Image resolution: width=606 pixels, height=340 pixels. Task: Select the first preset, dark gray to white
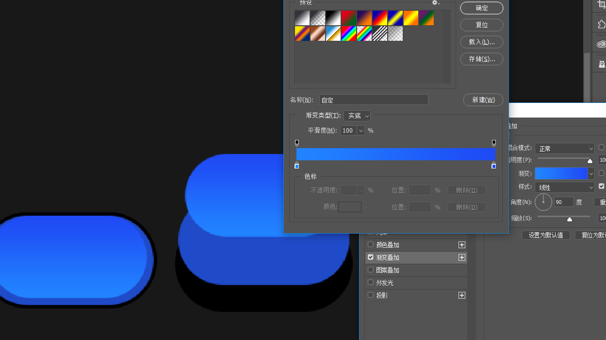(302, 18)
